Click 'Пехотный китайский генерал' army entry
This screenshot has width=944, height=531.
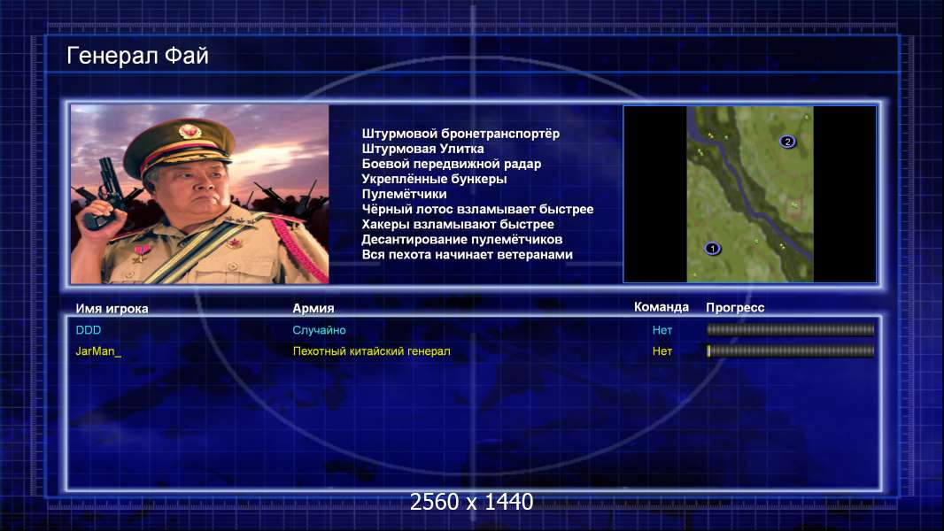point(371,351)
